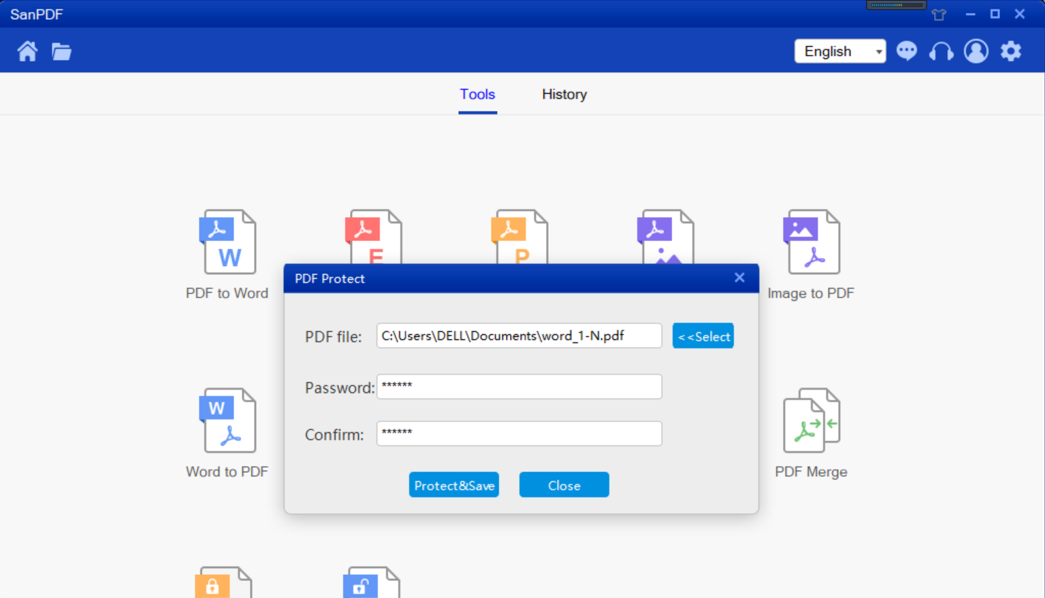Open the user account profile
The image size is (1045, 598).
(x=976, y=51)
